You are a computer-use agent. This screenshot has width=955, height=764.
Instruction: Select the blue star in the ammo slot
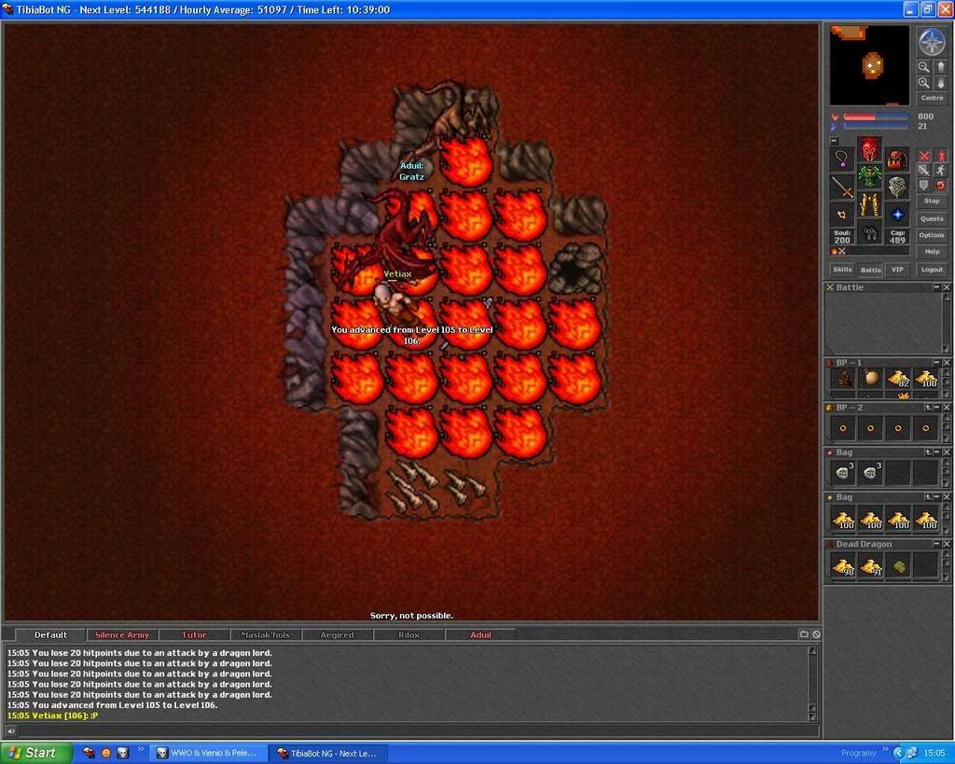click(x=897, y=215)
